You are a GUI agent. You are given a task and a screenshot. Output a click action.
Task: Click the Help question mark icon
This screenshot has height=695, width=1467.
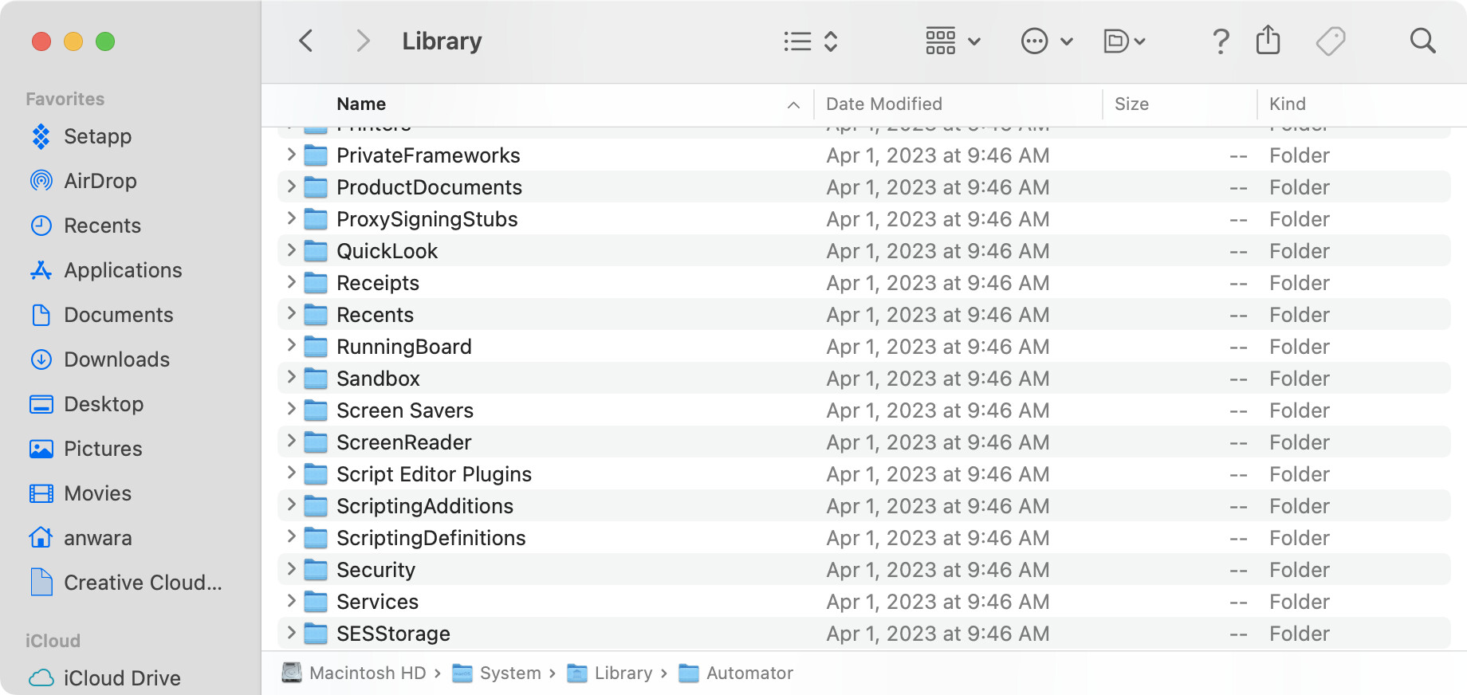click(x=1220, y=41)
